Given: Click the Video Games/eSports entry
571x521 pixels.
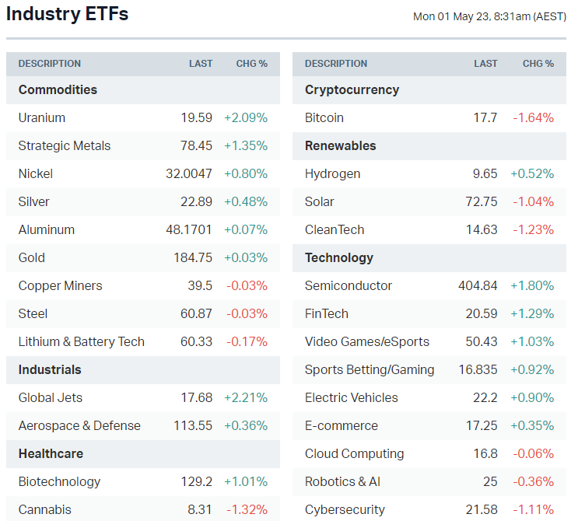Looking at the screenshot, I should 366,341.
